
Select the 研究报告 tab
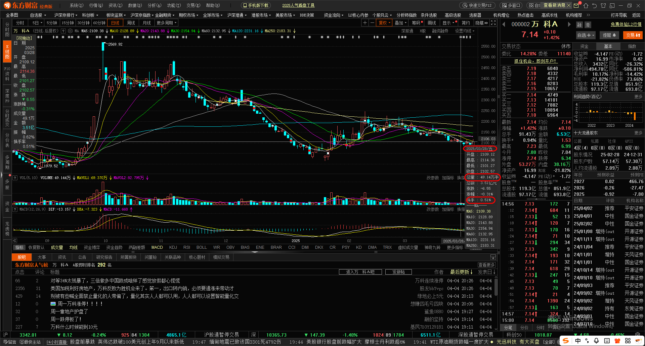(x=104, y=257)
